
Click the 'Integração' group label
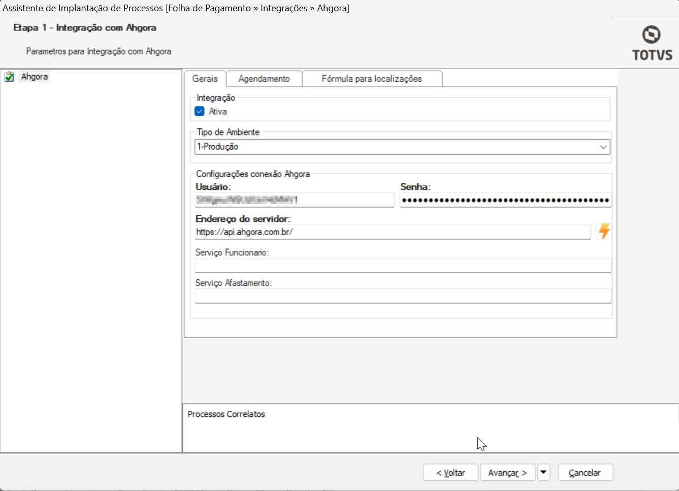point(216,98)
